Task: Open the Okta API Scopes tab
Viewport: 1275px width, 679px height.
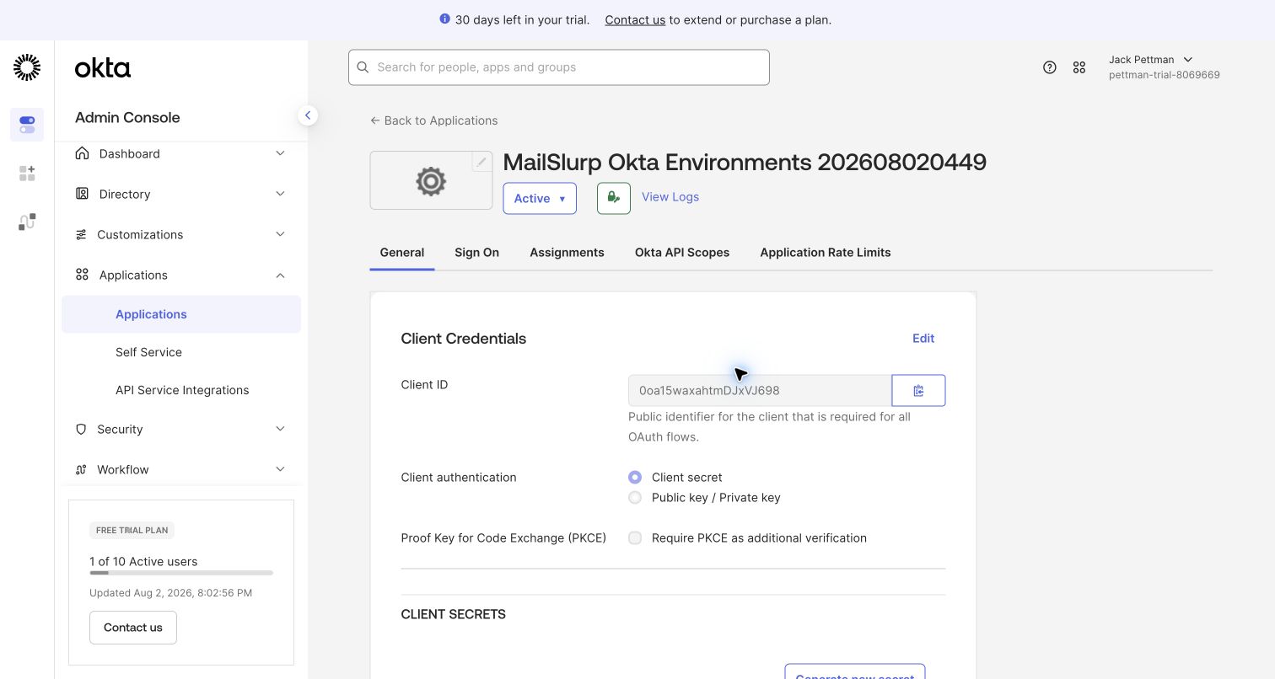Action: click(682, 252)
